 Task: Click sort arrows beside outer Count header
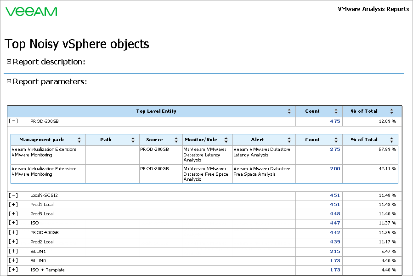[x=336, y=111]
